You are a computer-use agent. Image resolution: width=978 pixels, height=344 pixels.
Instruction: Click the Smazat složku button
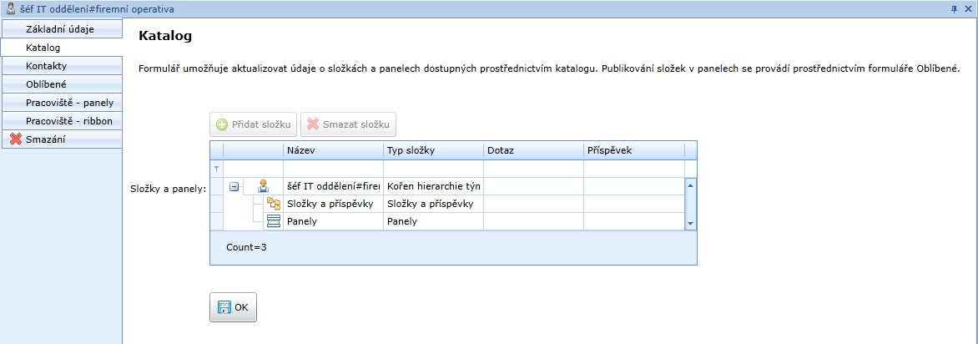tap(348, 124)
